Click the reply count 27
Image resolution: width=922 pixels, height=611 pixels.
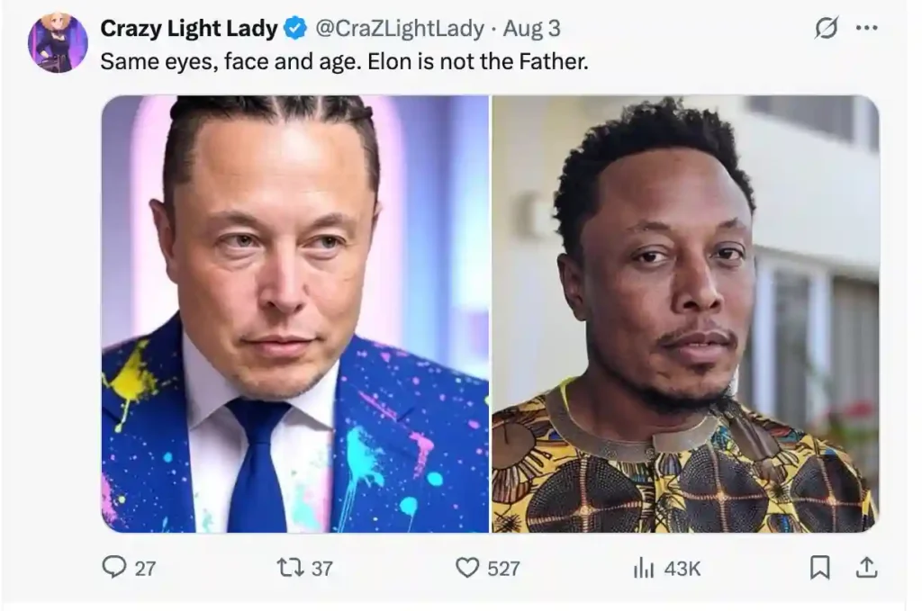145,568
